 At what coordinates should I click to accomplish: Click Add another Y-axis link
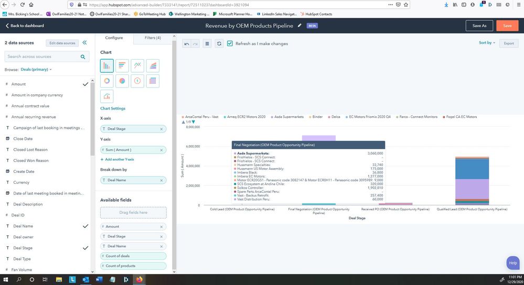117,159
